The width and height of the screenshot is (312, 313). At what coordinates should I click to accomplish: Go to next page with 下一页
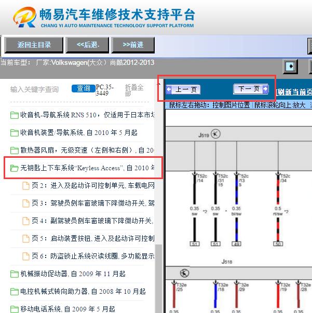pyautogui.click(x=251, y=89)
